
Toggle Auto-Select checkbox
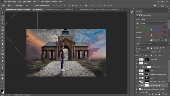coord(14,5)
